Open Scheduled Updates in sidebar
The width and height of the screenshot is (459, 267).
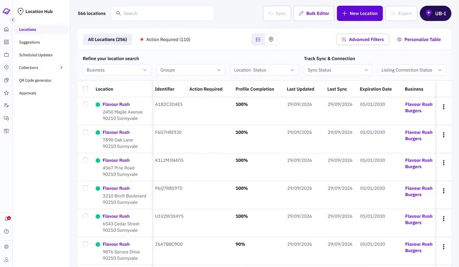click(36, 55)
